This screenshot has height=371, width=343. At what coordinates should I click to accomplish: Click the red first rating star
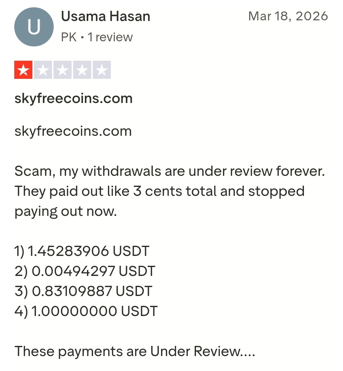pos(23,70)
